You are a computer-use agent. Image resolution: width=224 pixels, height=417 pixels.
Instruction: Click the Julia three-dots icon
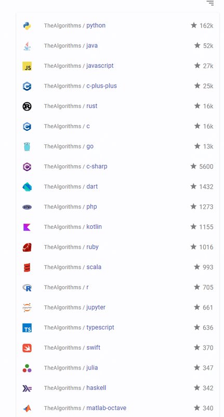(27, 368)
